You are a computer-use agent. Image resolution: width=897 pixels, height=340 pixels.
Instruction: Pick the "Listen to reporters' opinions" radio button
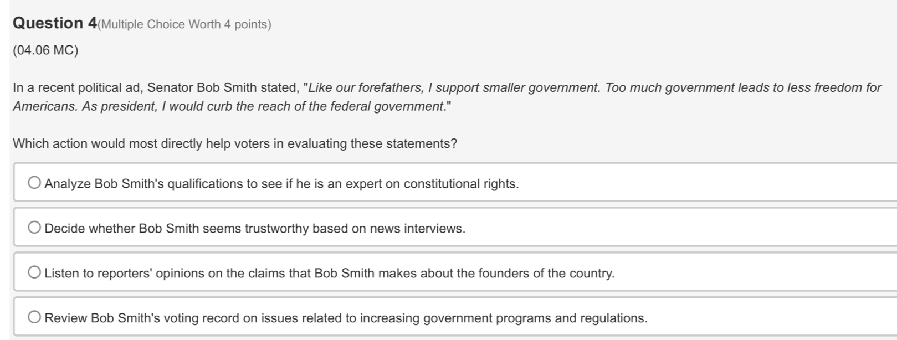tap(34, 273)
